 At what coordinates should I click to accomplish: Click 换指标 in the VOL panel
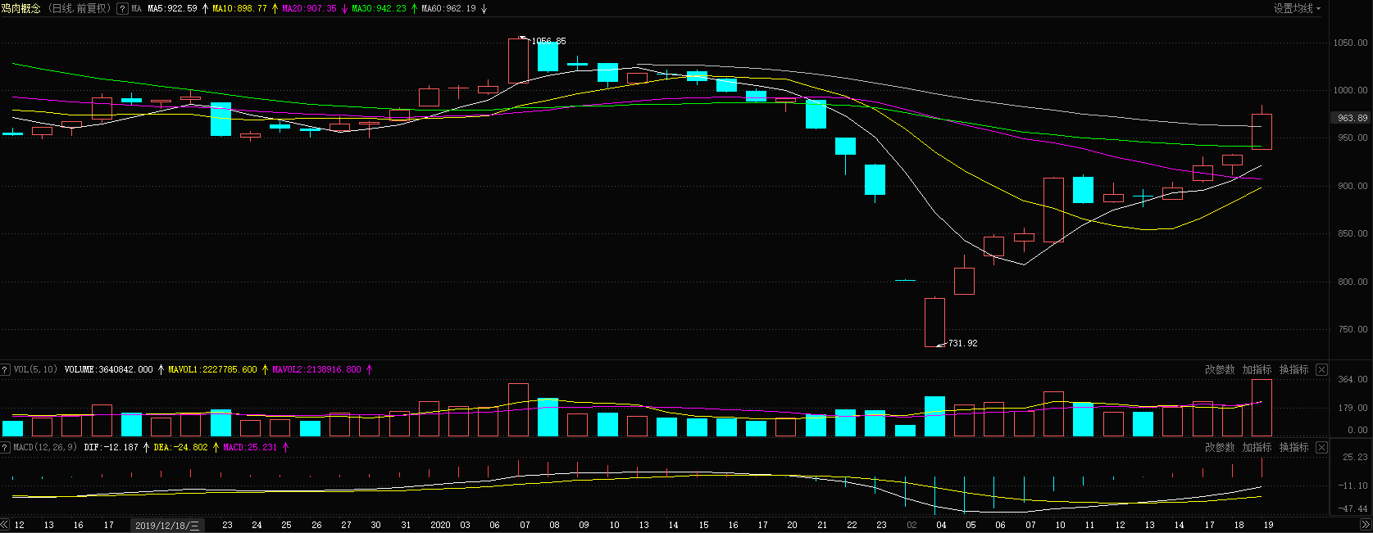[x=1293, y=370]
